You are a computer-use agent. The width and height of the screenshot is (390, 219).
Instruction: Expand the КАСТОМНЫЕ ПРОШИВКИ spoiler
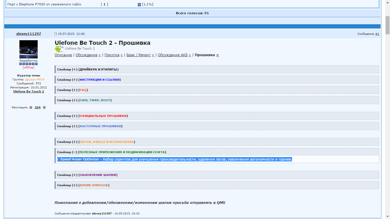coord(217,126)
